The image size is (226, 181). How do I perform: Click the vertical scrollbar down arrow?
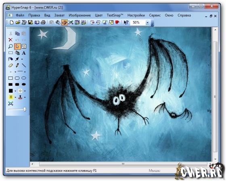coord(216,159)
